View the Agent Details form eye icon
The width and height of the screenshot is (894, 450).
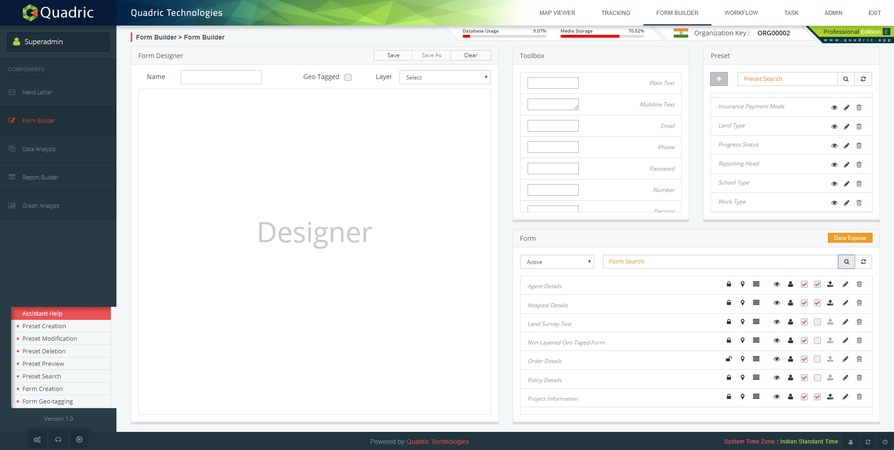click(777, 284)
